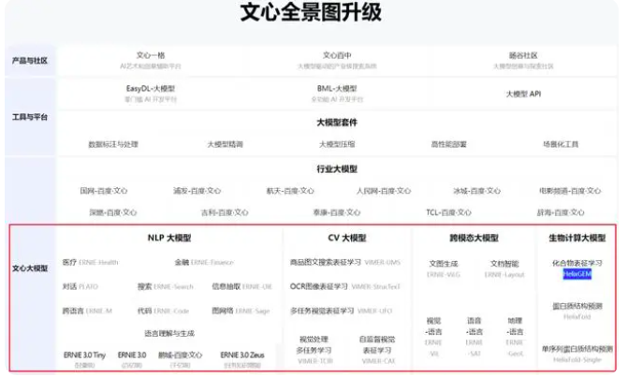Select the 信息抽取 ERNIE-UIE model
642x377 pixels.
coord(242,286)
